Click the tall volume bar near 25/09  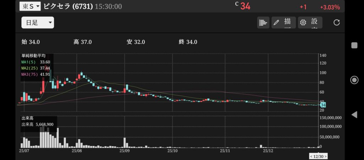(125, 142)
